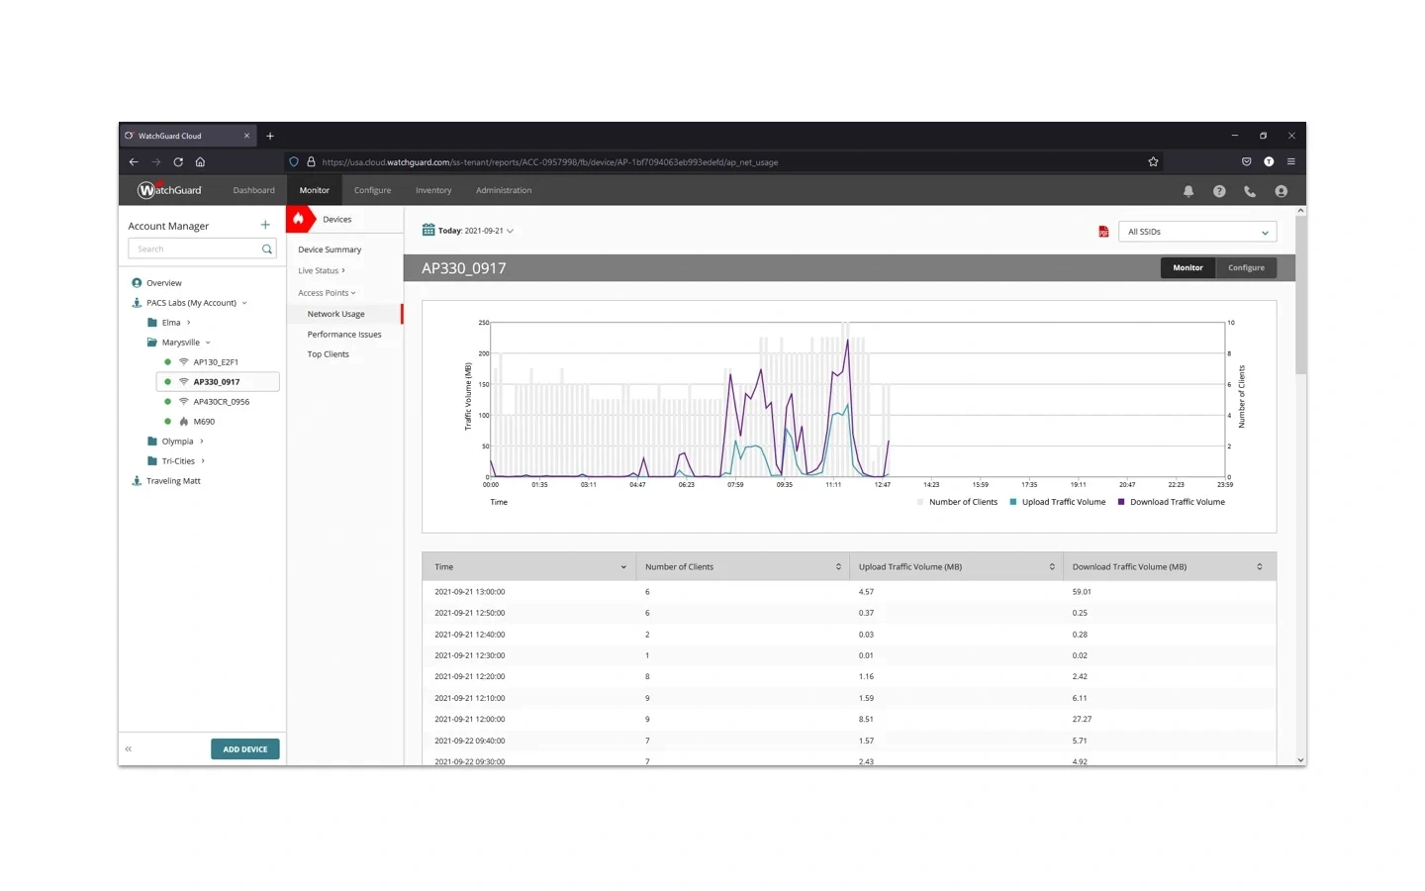Screen dimensions: 1425x891
Task: Close the WatchGuard Cloud browser tab
Action: coord(246,136)
